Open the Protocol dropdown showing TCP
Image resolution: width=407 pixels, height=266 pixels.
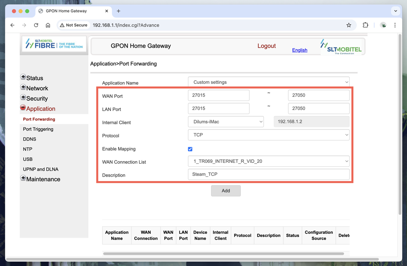268,135
